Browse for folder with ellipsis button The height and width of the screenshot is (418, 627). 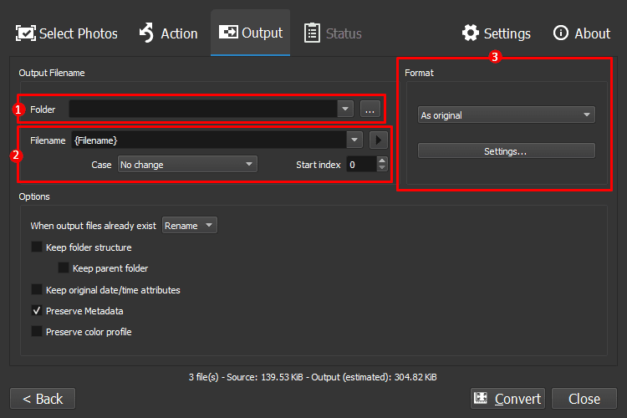point(370,109)
